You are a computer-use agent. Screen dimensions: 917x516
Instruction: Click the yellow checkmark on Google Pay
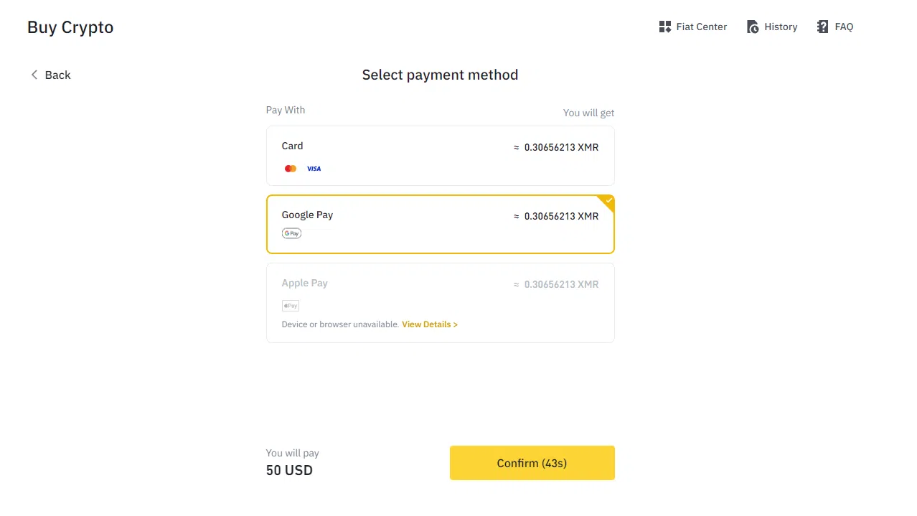pyautogui.click(x=608, y=201)
